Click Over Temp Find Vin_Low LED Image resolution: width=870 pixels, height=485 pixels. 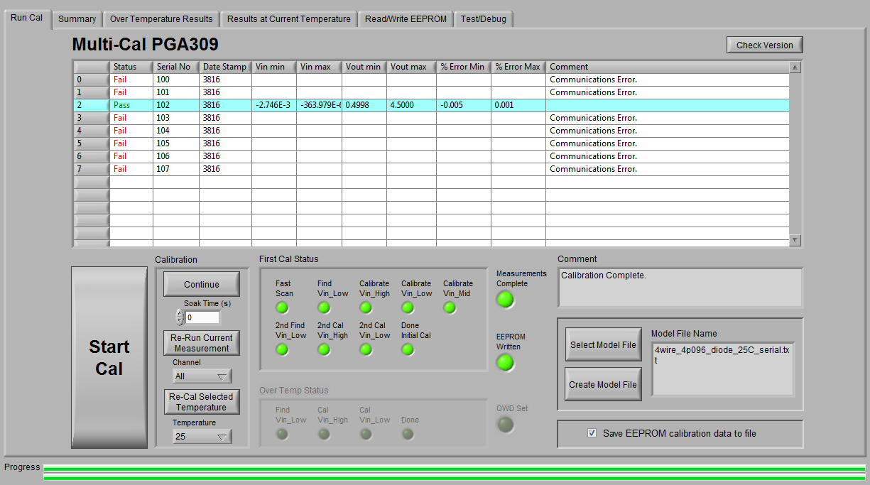(x=282, y=434)
